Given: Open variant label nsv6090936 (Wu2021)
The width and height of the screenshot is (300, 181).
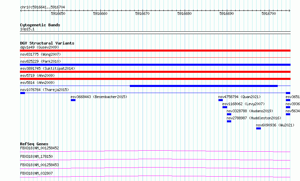Looking at the screenshot, I should (x=275, y=125).
